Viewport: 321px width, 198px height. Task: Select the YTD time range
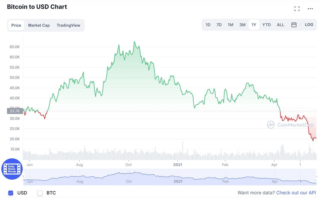click(x=266, y=25)
